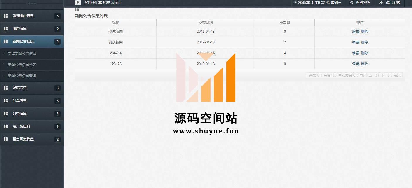Expand the 系统用户信息 menu
This screenshot has height=188, width=412.
(32, 16)
